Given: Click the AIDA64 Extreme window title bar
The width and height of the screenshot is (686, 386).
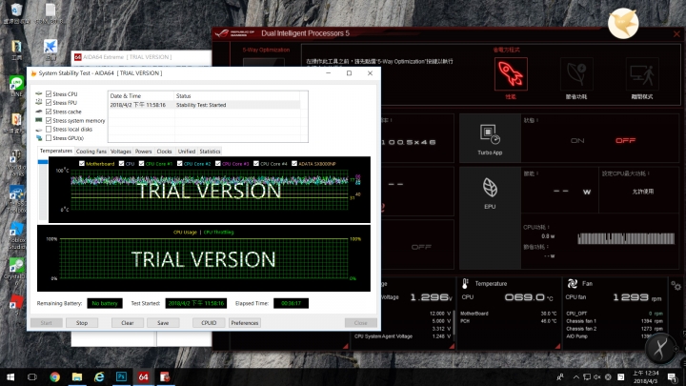Looking at the screenshot, I should pyautogui.click(x=141, y=57).
